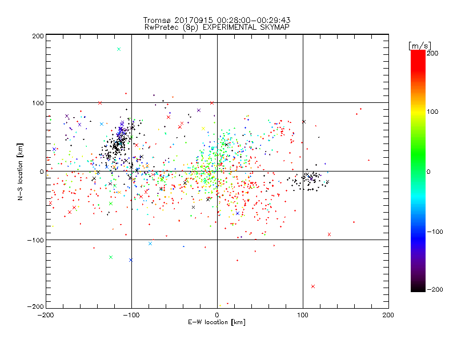Click the N-S axis tick label "100"
The image size is (457, 343).
[38, 103]
